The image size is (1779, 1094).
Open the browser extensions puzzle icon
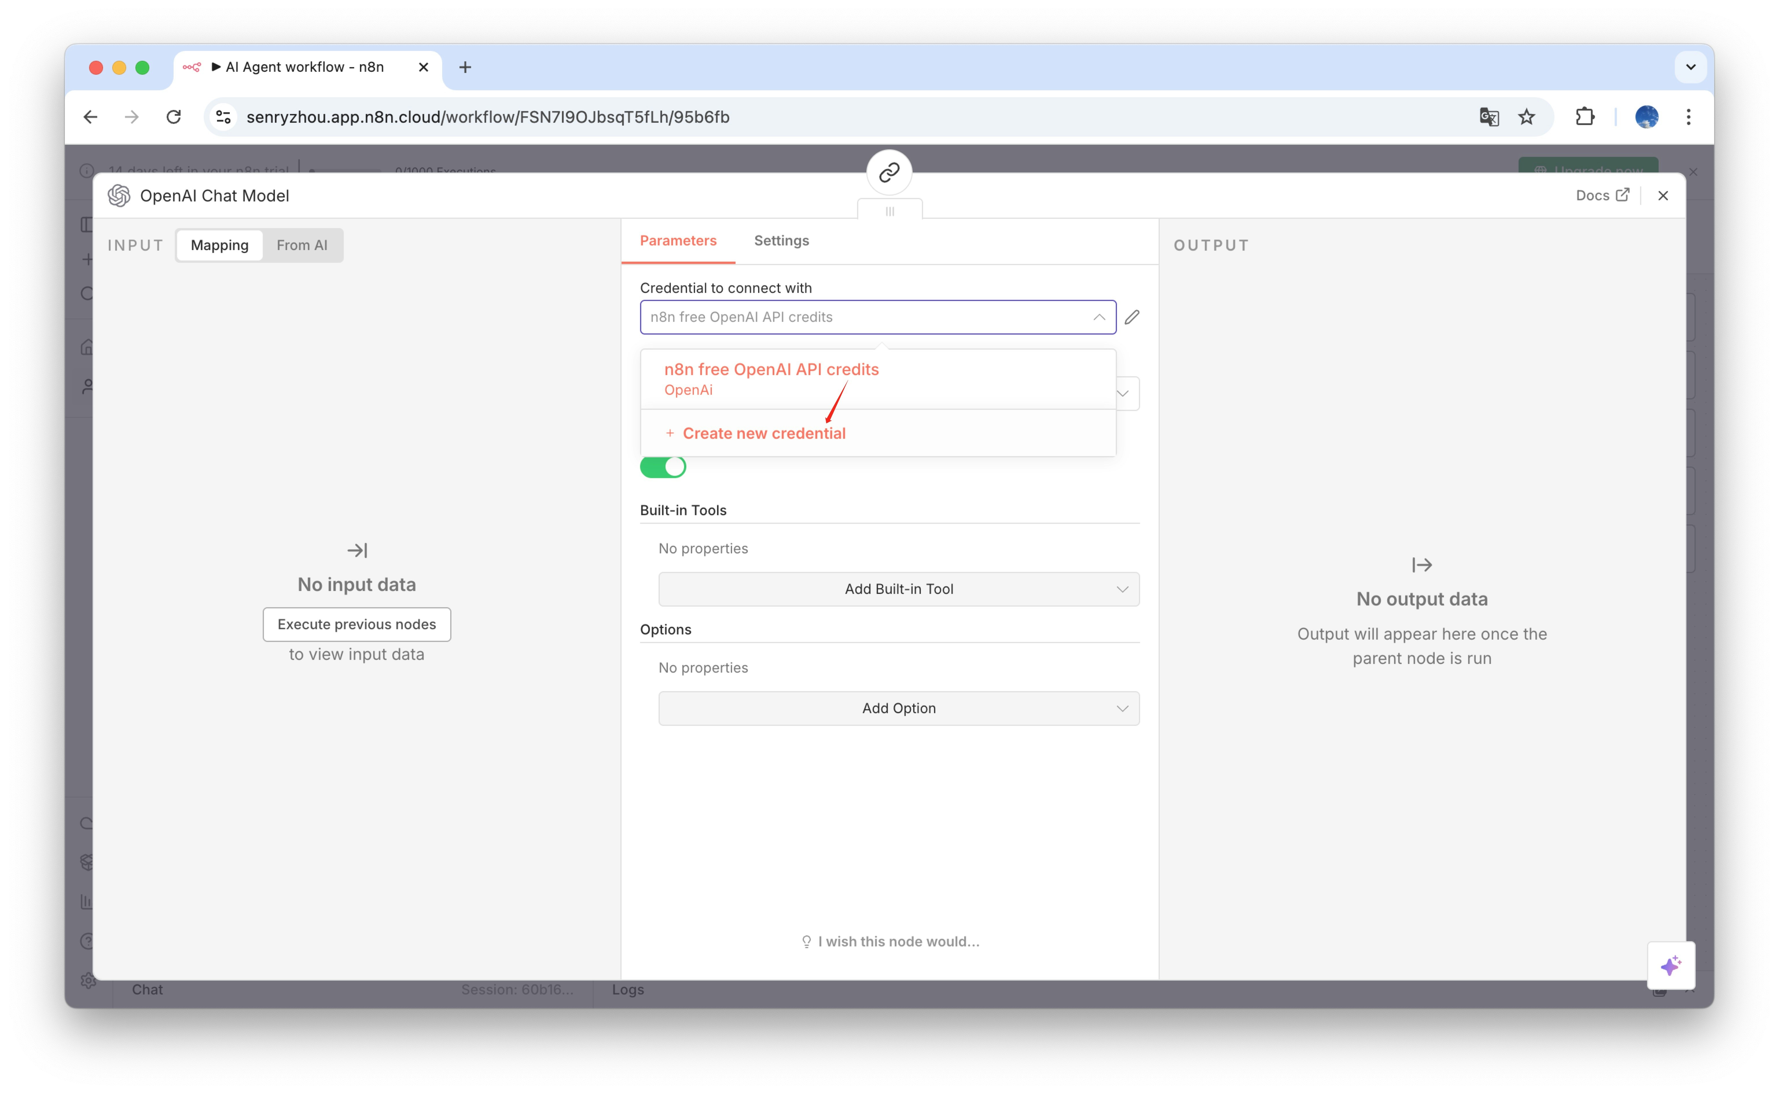point(1585,116)
